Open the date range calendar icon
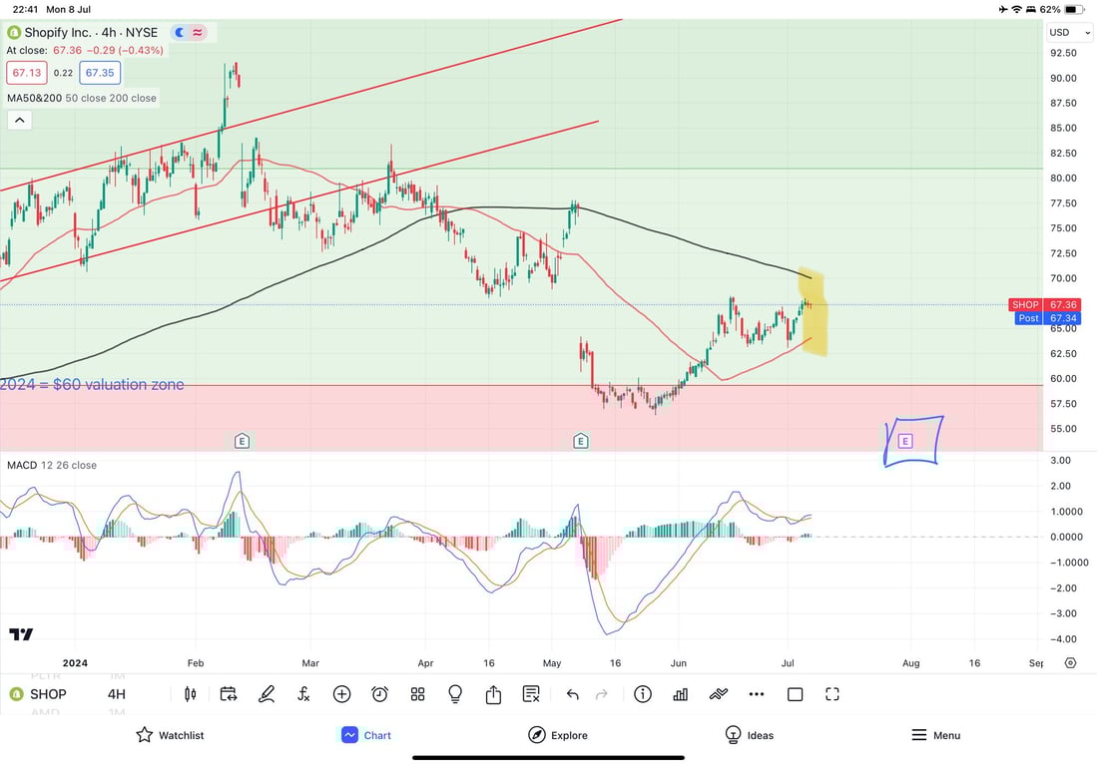This screenshot has width=1097, height=766. 228,694
